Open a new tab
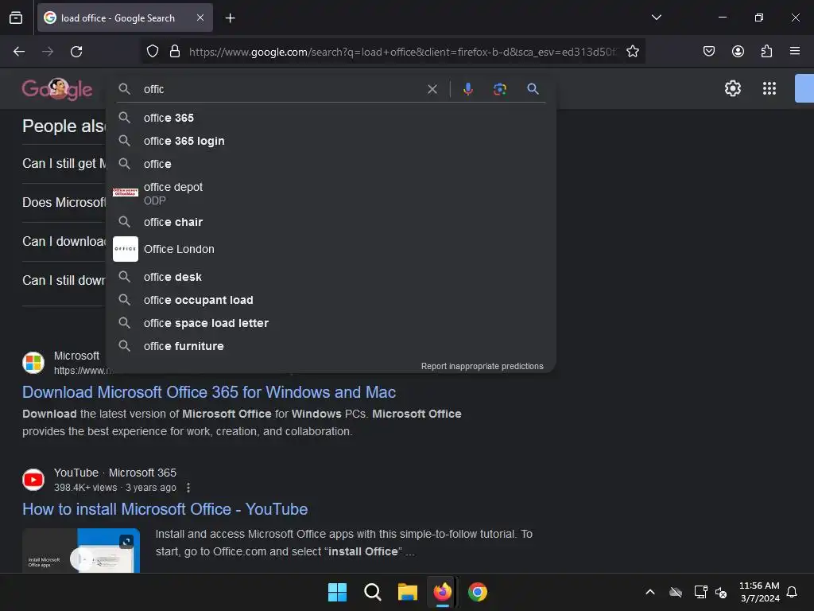Viewport: 814px width, 611px height. 230,18
